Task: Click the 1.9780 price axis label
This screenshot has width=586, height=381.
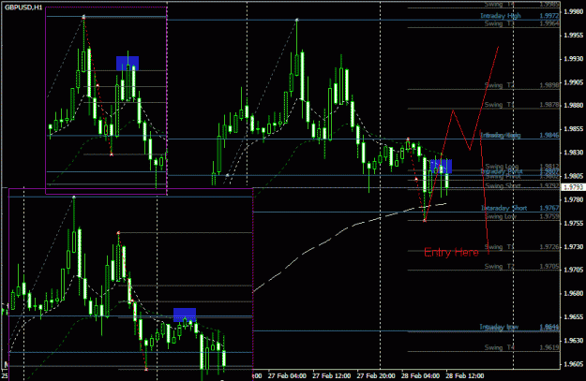Action: click(x=574, y=199)
